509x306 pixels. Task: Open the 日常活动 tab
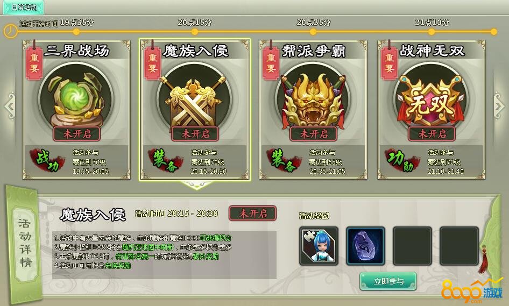[x=23, y=7]
